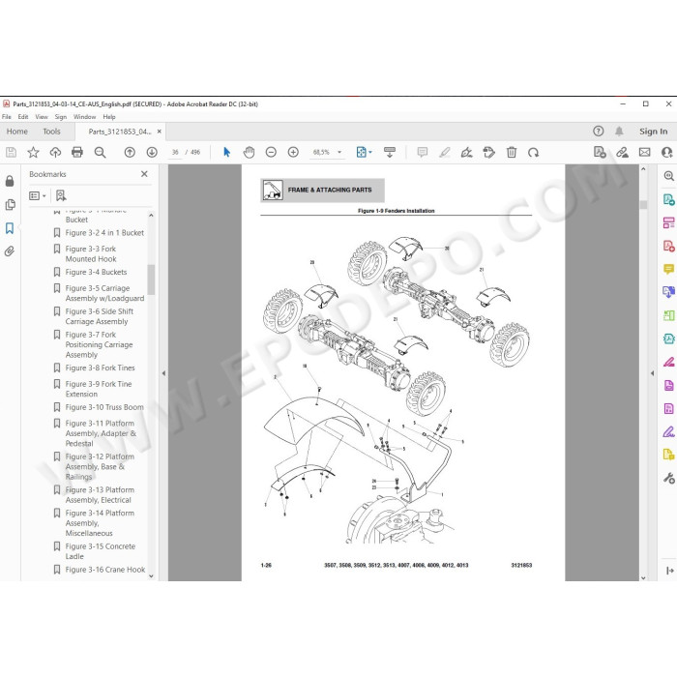Expand the bookmarks options dropdown
The height and width of the screenshot is (677, 677).
click(38, 196)
